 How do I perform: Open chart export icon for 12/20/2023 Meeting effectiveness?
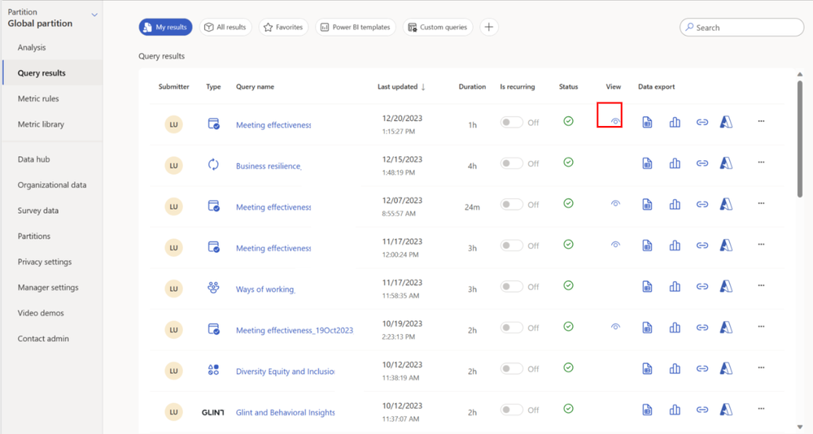pyautogui.click(x=675, y=122)
